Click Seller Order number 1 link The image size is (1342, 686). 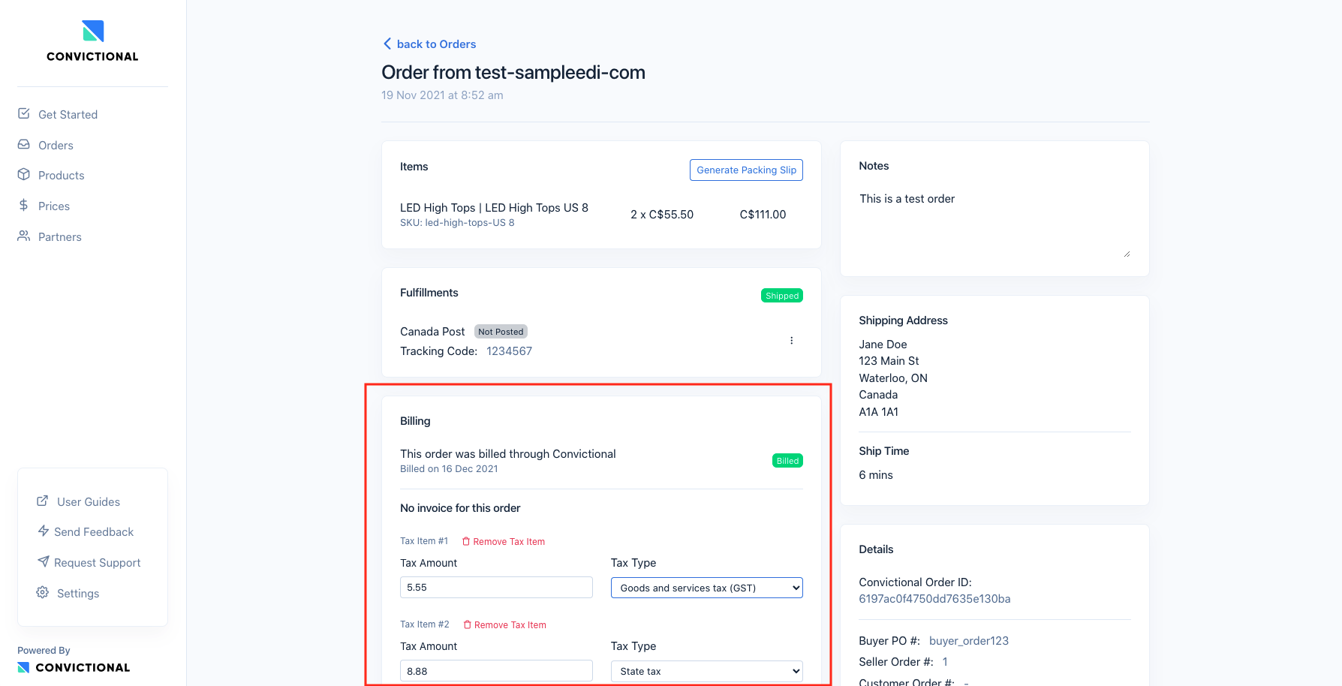point(945,661)
